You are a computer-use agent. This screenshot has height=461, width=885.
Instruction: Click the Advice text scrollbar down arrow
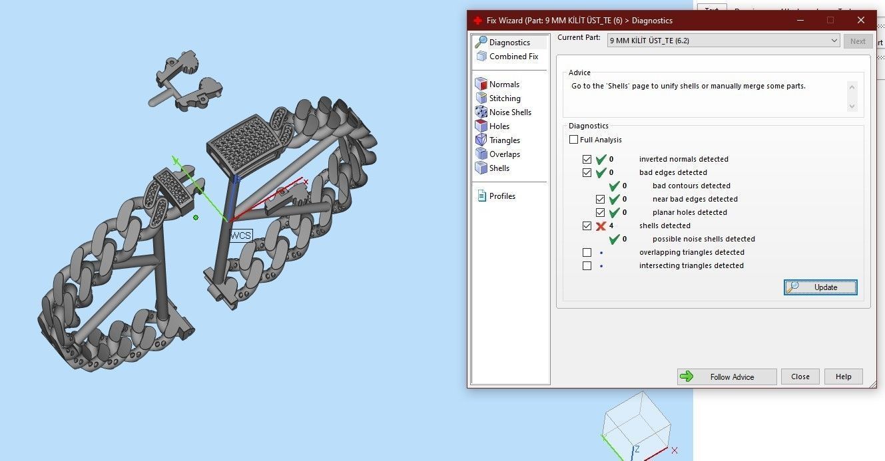pyautogui.click(x=852, y=106)
